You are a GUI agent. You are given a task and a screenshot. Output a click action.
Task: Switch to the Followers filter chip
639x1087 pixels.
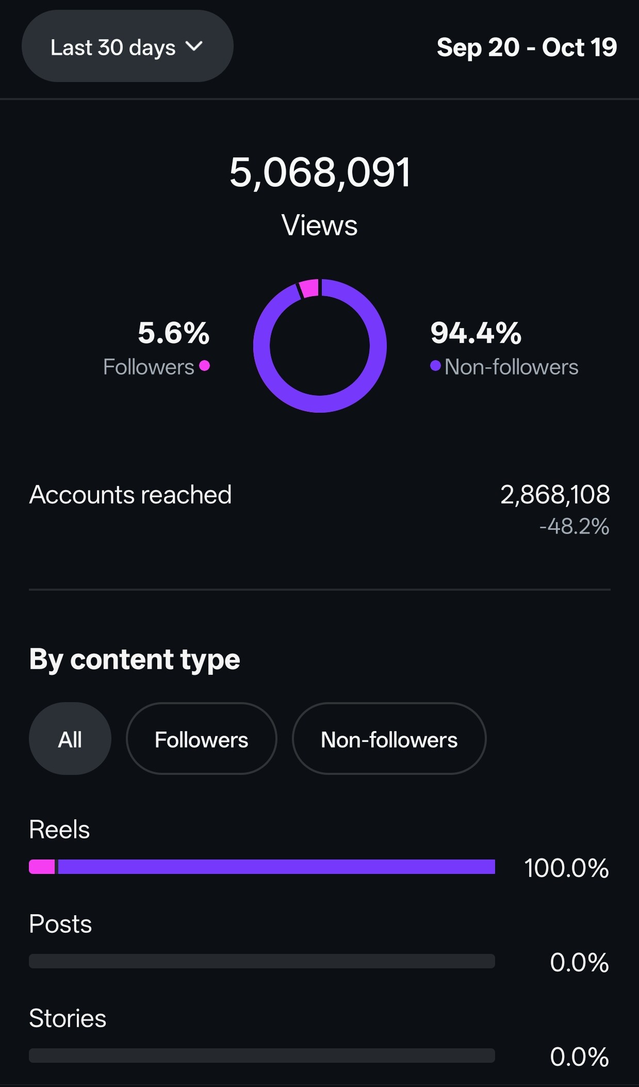(201, 739)
